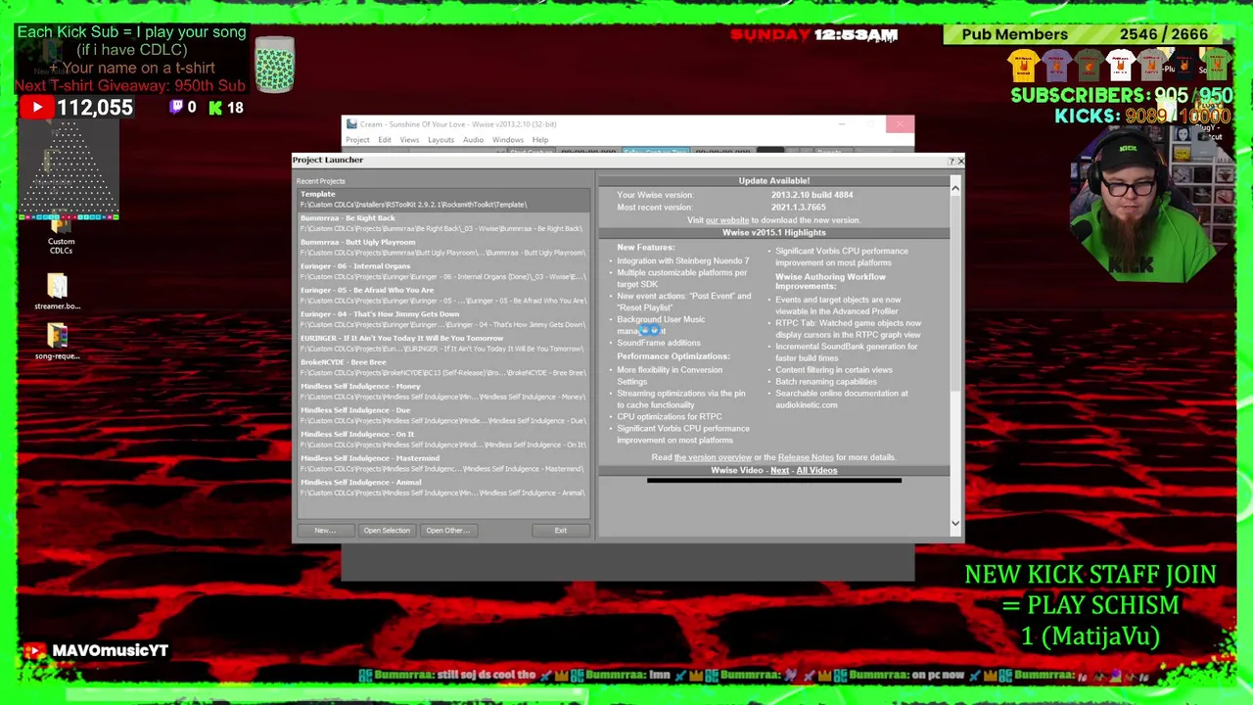Click the Open Selection button
Image resolution: width=1253 pixels, height=705 pixels.
(387, 531)
